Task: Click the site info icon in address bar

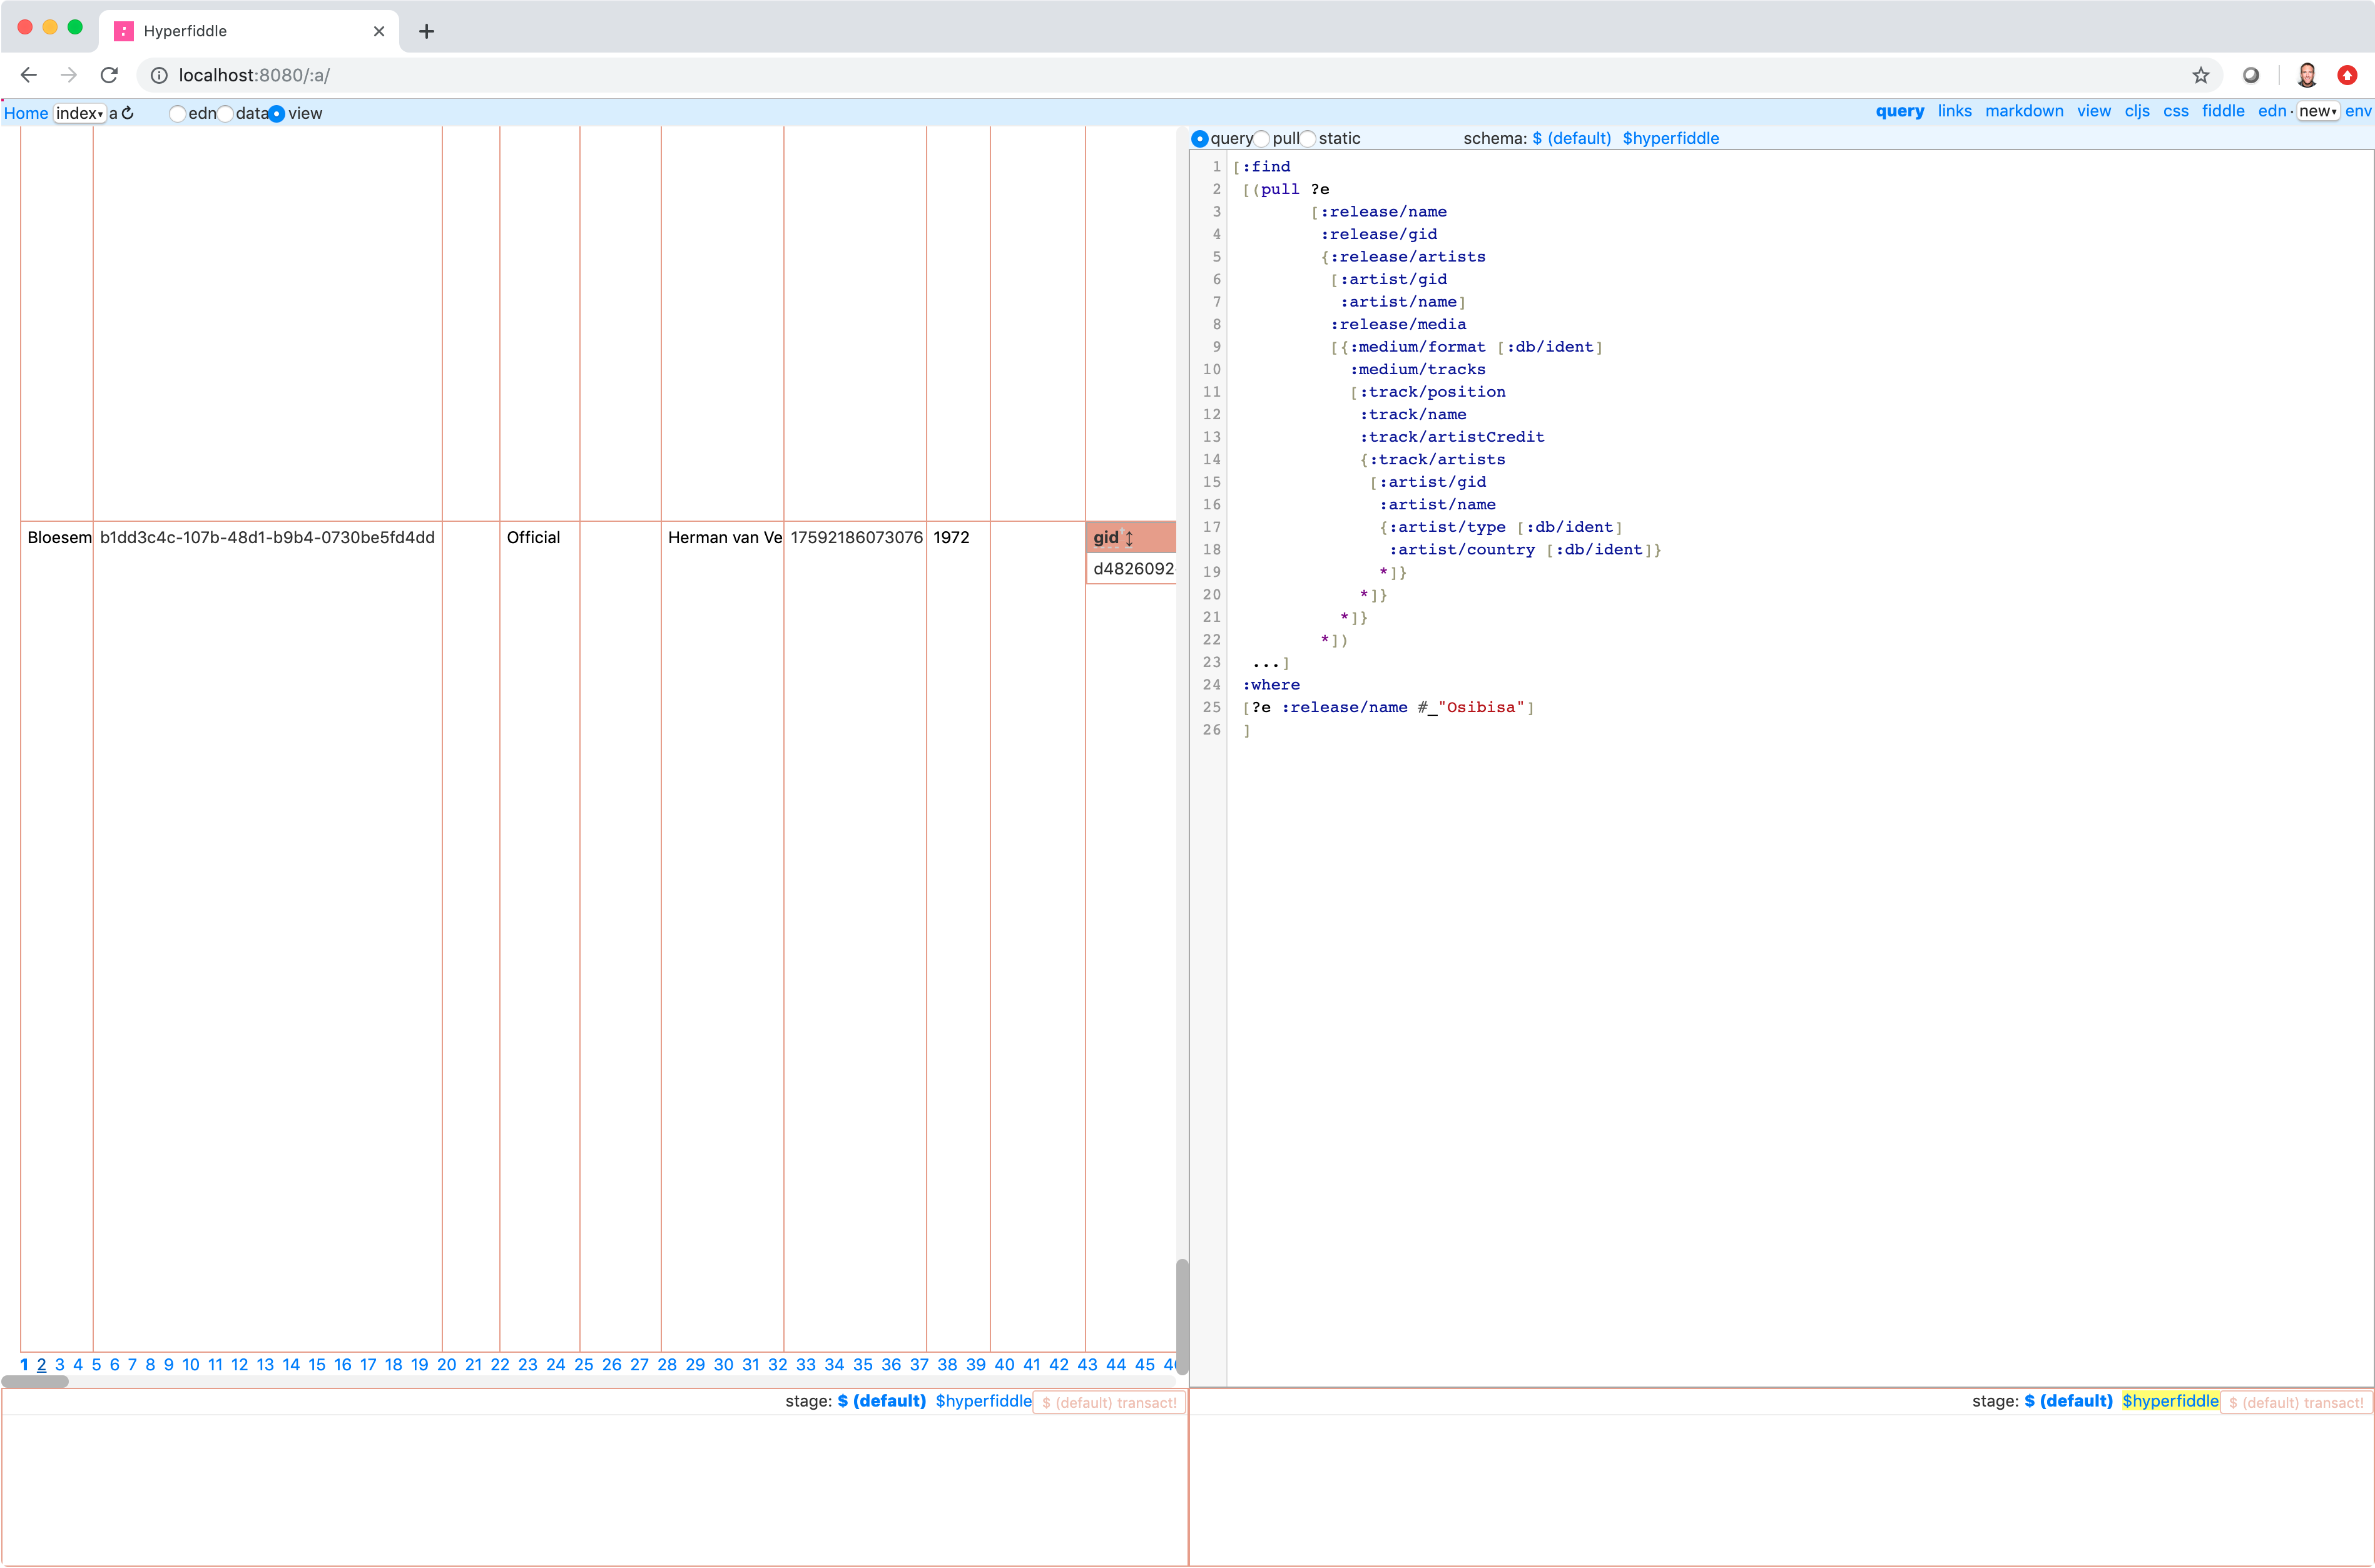Action: tap(159, 75)
